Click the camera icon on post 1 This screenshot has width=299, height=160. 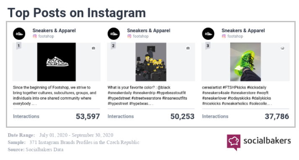point(94,48)
